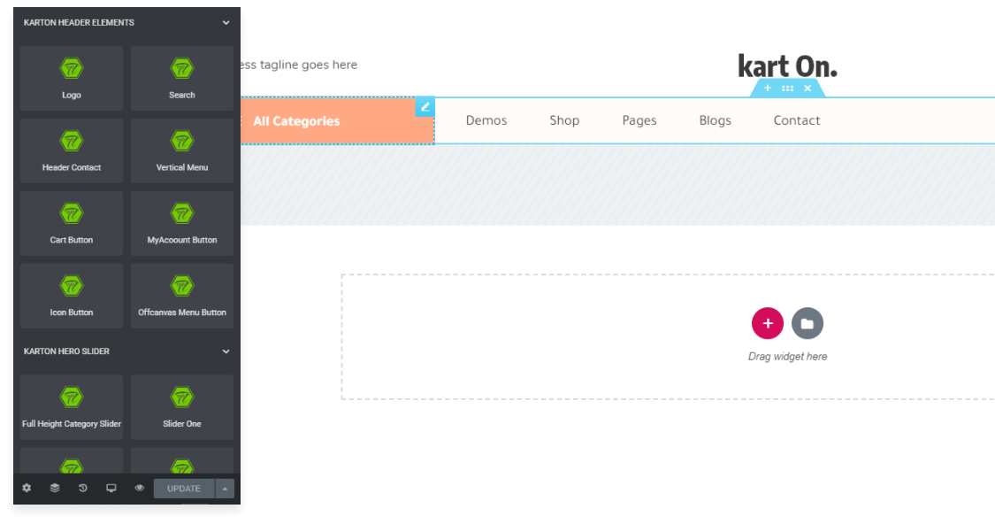Click the Preview Changes eye icon
The image size is (995, 524).
139,488
